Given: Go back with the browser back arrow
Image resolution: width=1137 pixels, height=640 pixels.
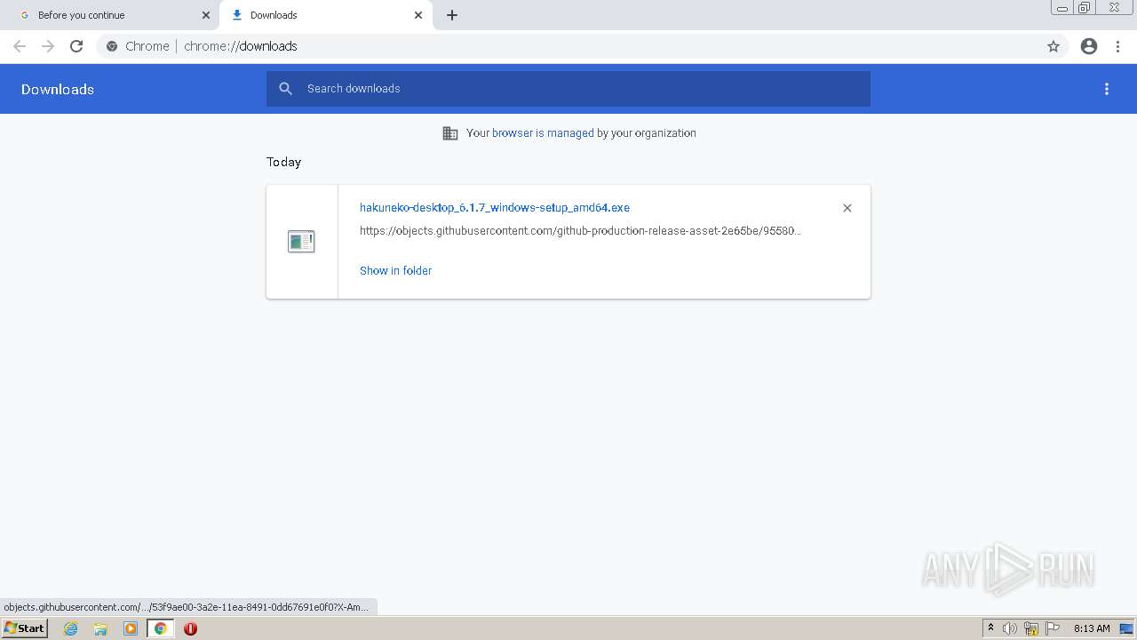Looking at the screenshot, I should 20,46.
